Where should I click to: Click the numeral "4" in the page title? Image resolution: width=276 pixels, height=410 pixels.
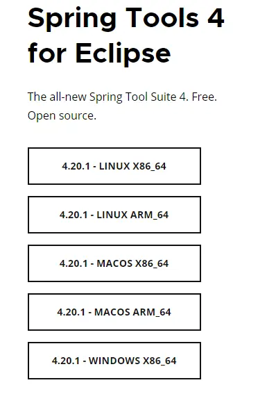click(x=216, y=18)
